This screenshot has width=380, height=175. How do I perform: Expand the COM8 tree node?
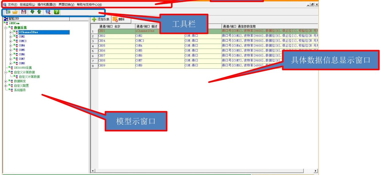pos(11,63)
